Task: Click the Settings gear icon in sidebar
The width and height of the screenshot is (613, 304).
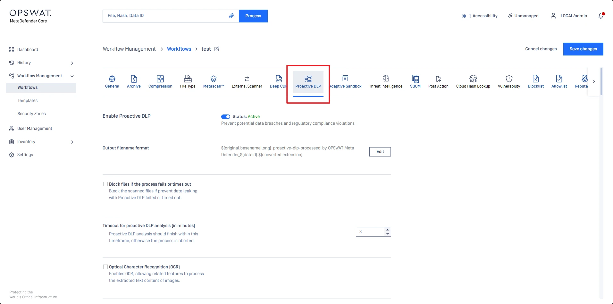Action: [12, 155]
